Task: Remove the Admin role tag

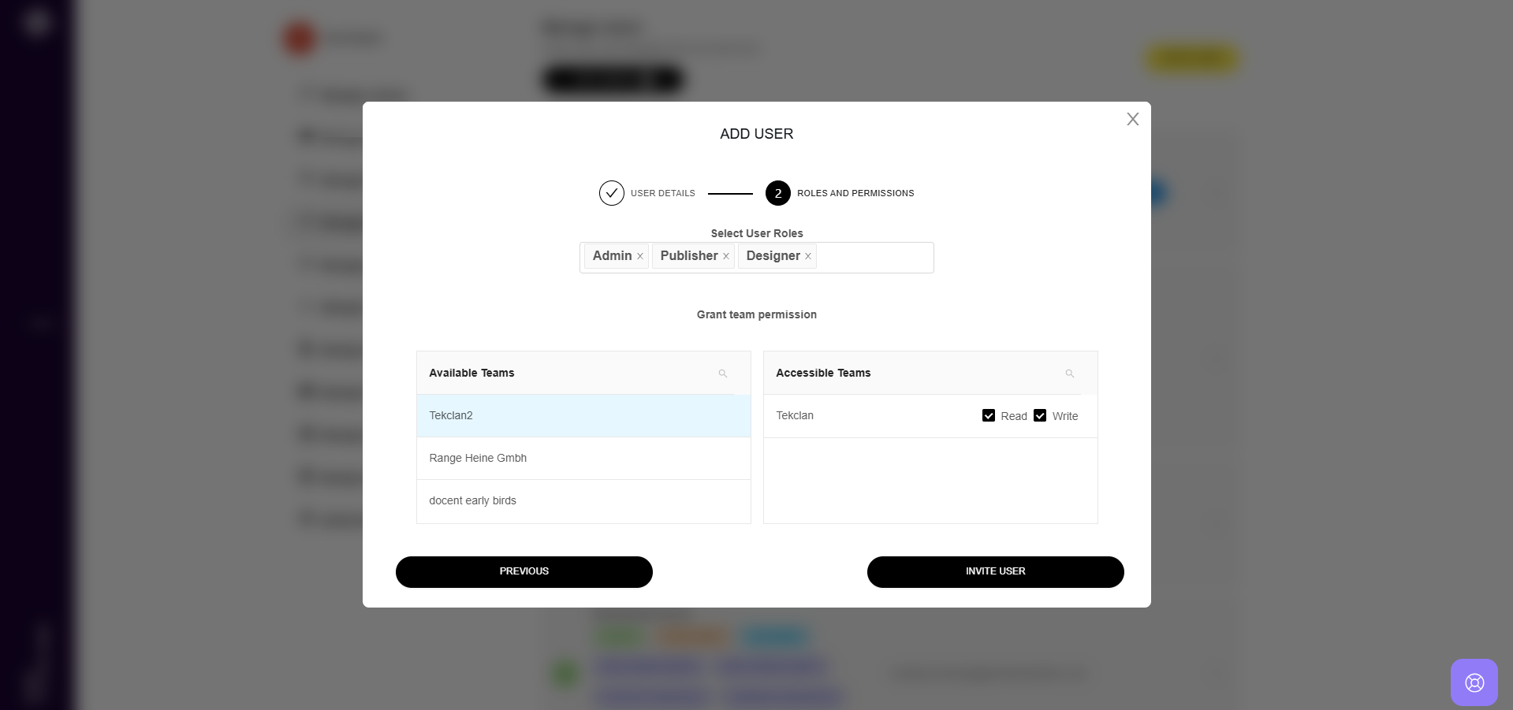Action: coord(640,256)
